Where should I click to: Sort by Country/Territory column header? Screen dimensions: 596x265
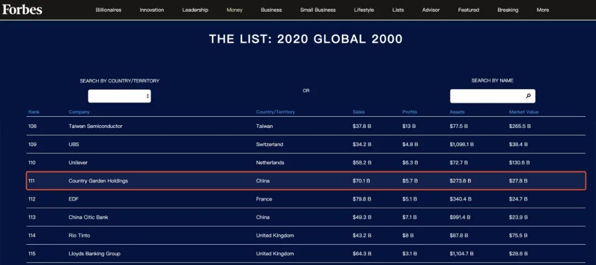coord(275,112)
